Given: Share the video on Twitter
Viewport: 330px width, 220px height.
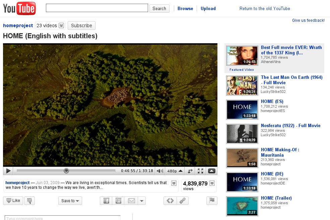Looking at the screenshot, I should [x=118, y=201].
